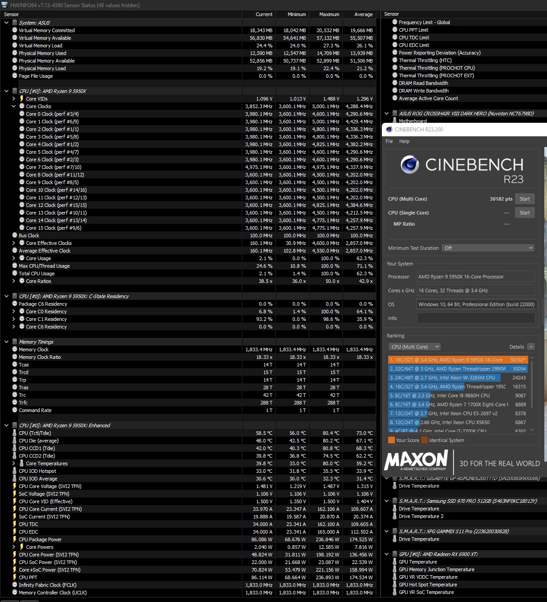
Task: Click the Samsung SSD Drive Temperature 2 icon
Action: pos(395,516)
